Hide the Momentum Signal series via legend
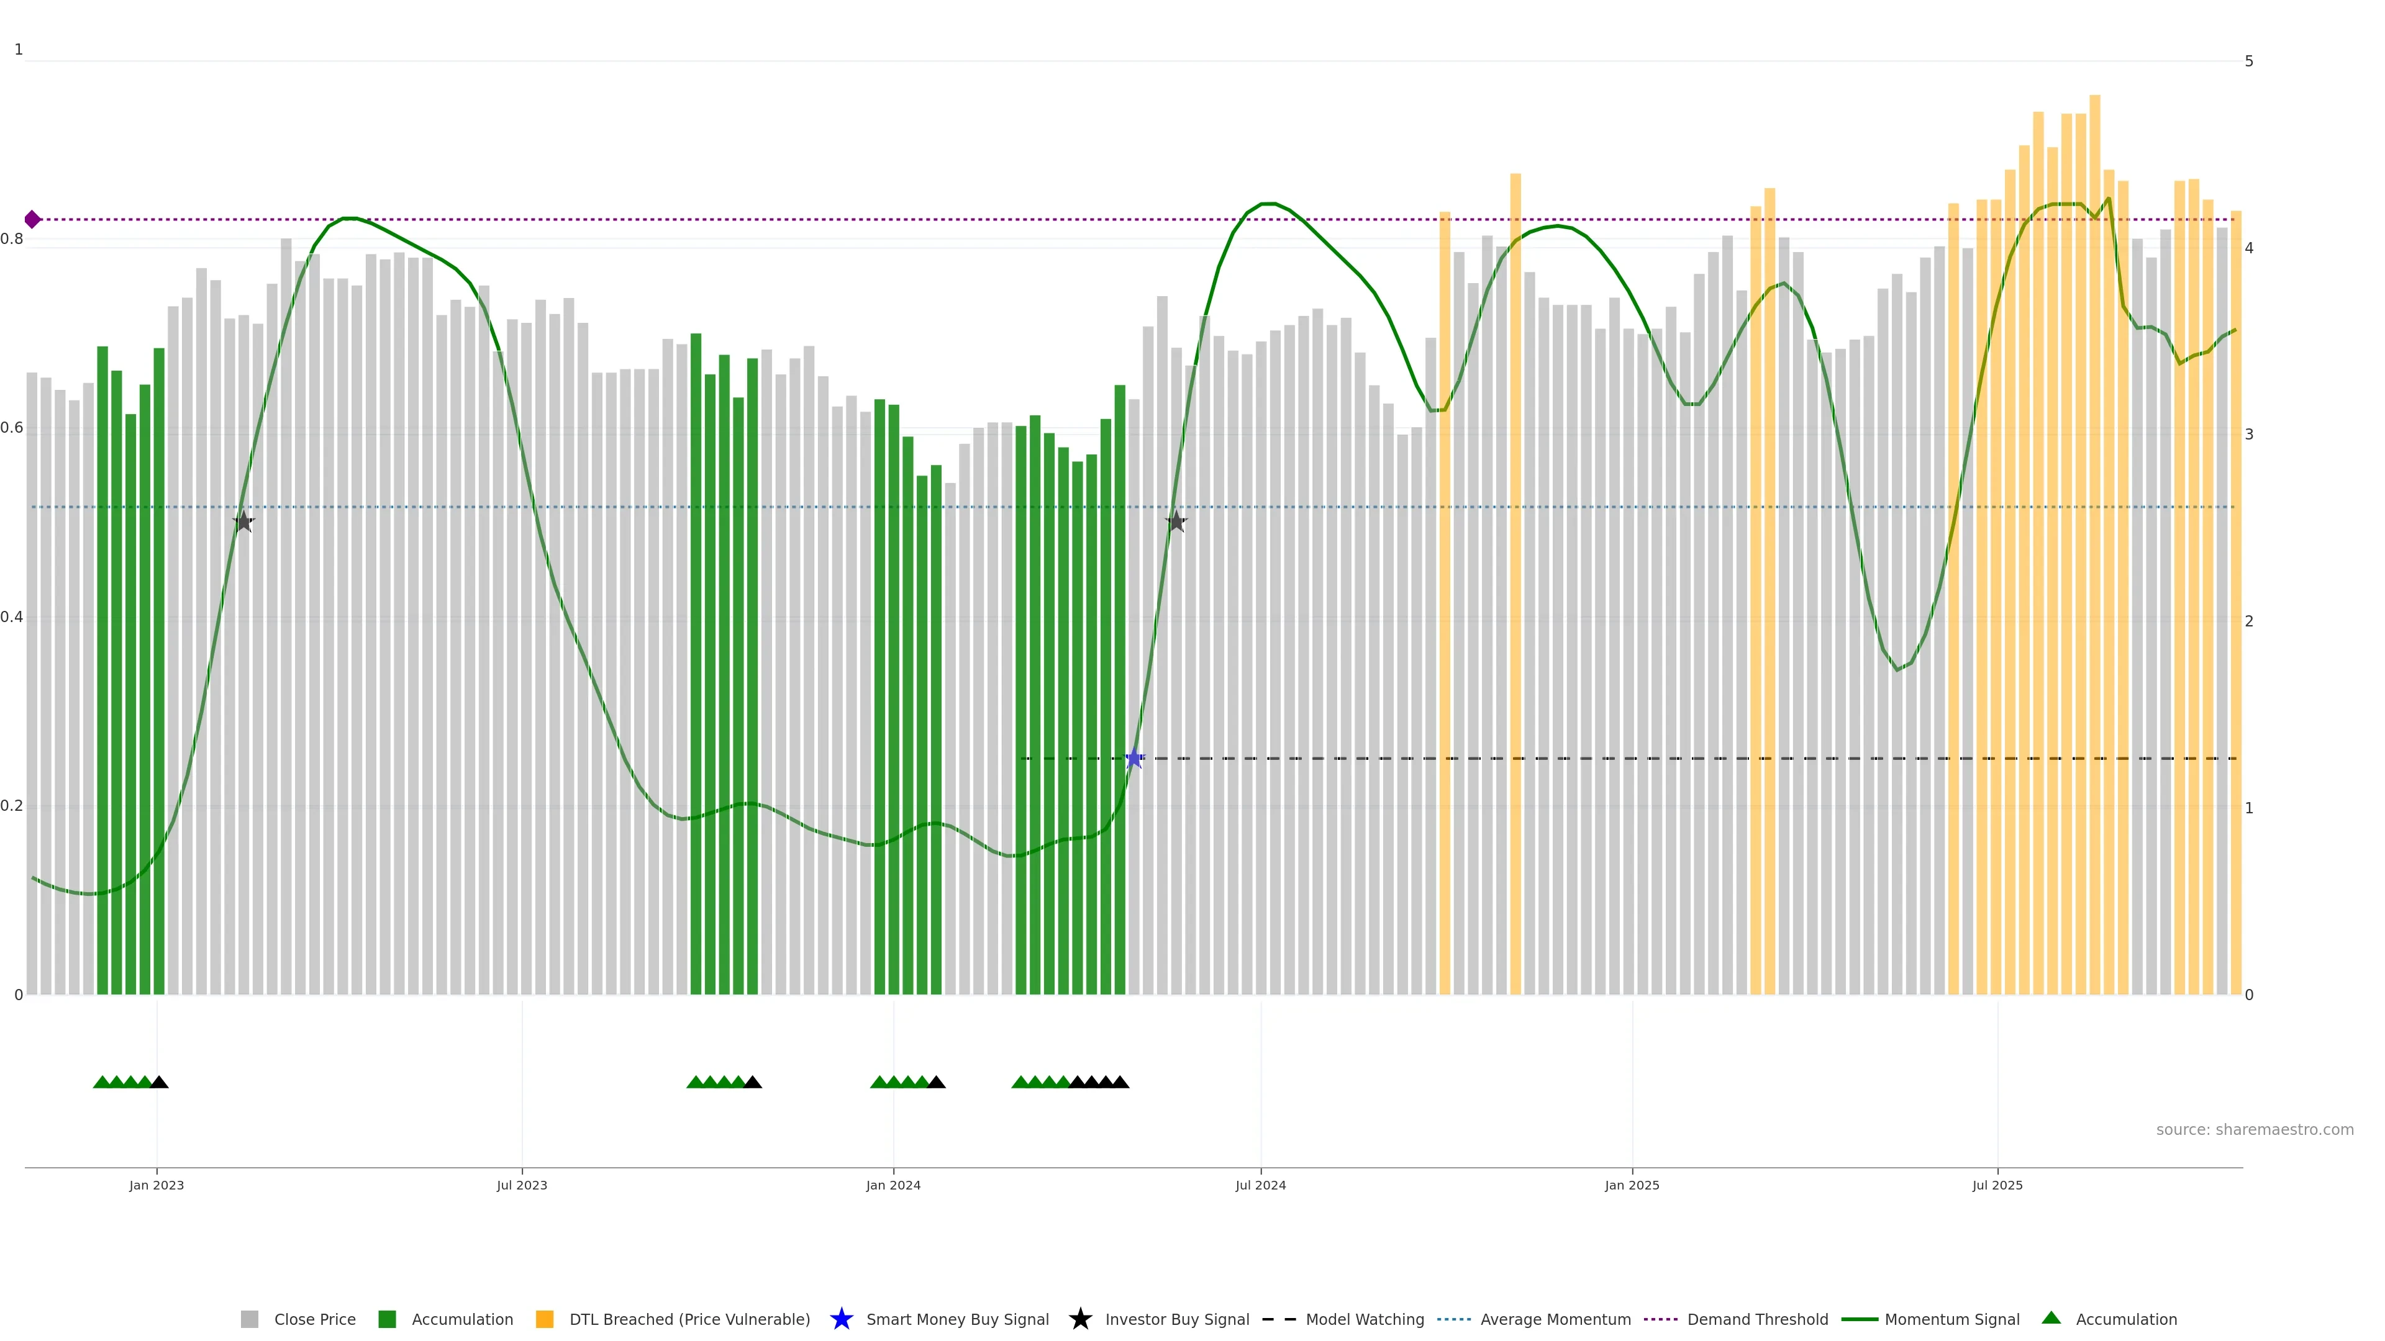Image resolution: width=2385 pixels, height=1341 pixels. click(1951, 1319)
